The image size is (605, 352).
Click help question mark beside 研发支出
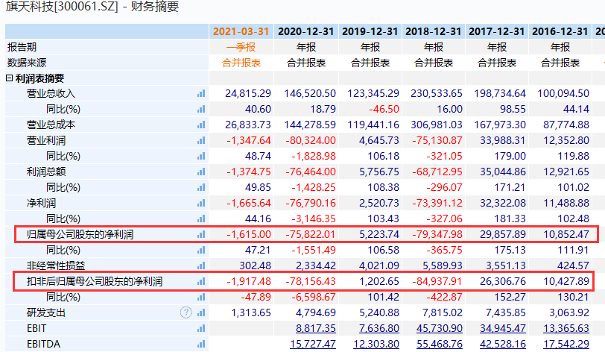click(186, 312)
